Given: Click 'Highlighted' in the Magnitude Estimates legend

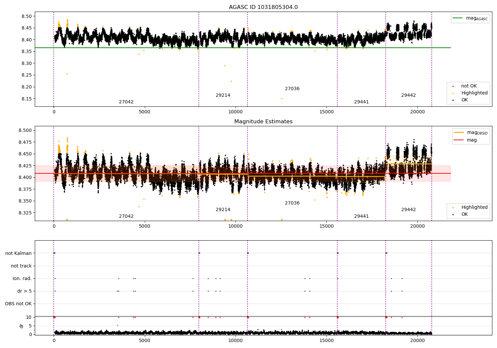Looking at the screenshot, I should pos(474,207).
